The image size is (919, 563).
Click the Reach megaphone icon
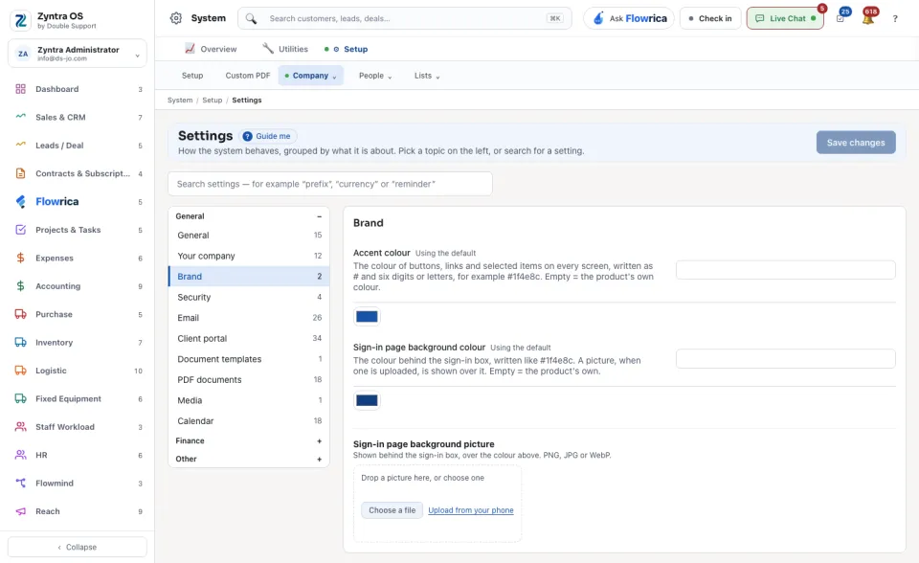click(20, 510)
